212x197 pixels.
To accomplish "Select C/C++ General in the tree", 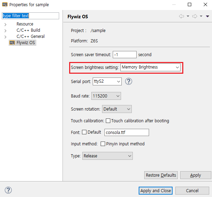I will point(30,37).
